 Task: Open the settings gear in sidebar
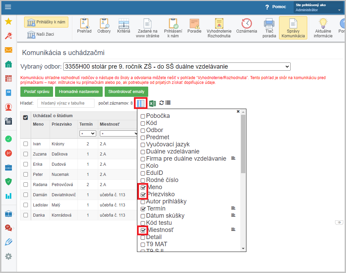click(x=8, y=256)
